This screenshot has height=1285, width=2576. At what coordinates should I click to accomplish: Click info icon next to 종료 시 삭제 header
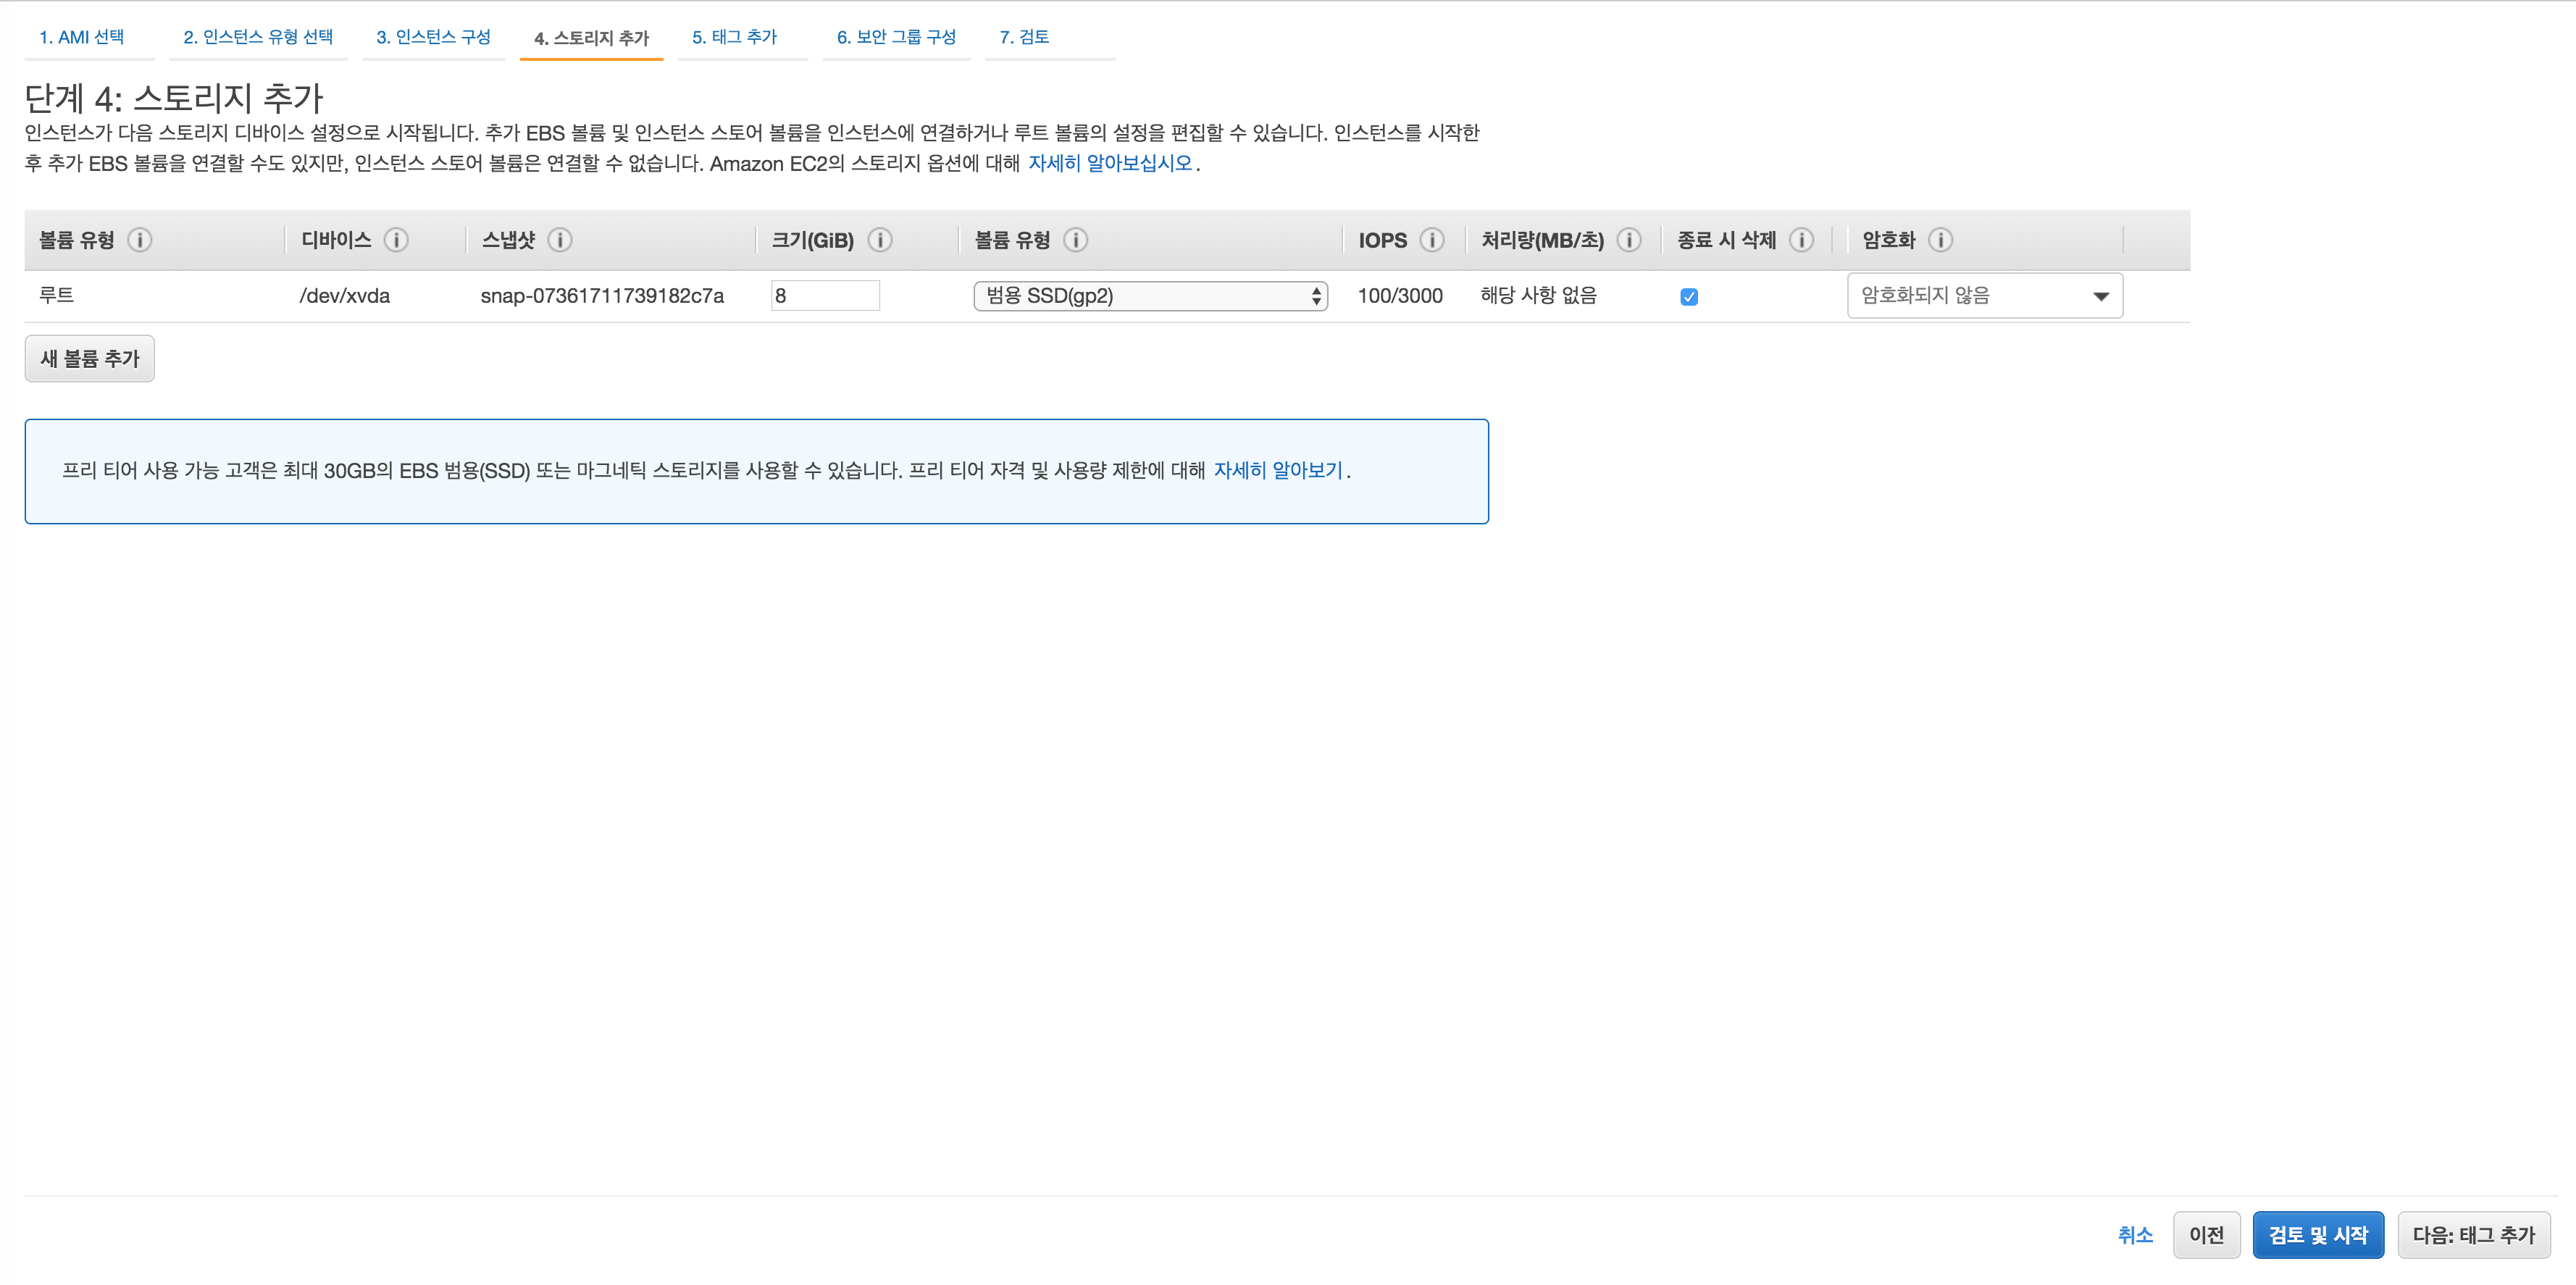point(1801,240)
